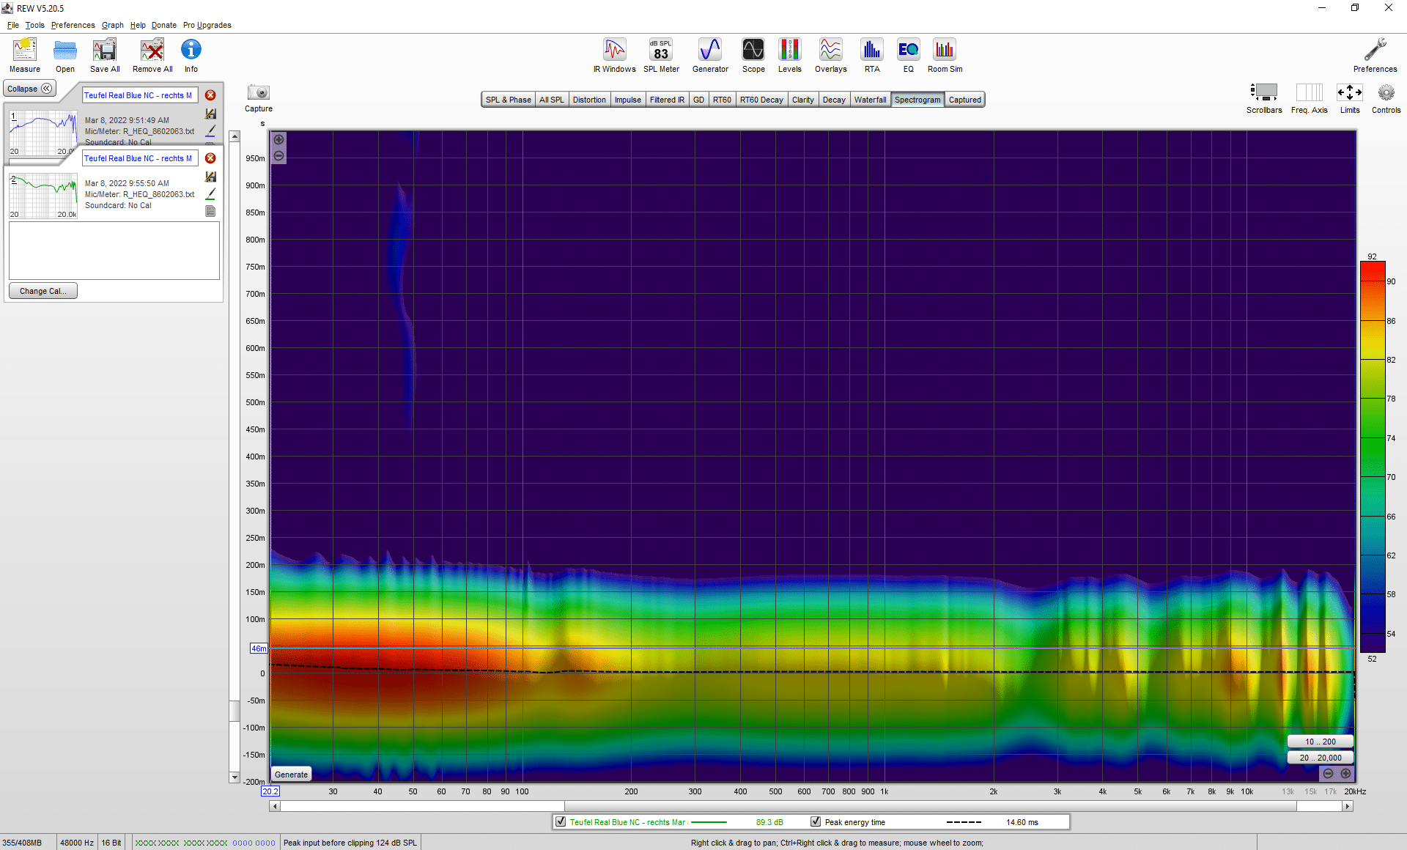Switch to RT60 Decay tab
The height and width of the screenshot is (850, 1407).
click(761, 100)
